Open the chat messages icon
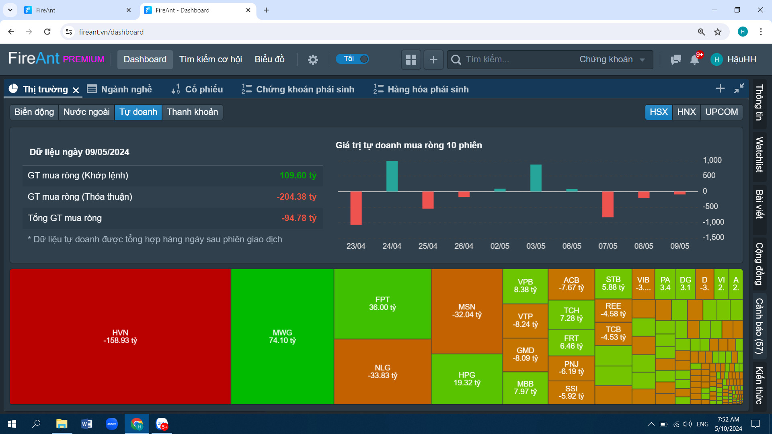The height and width of the screenshot is (434, 772). pyautogui.click(x=675, y=59)
